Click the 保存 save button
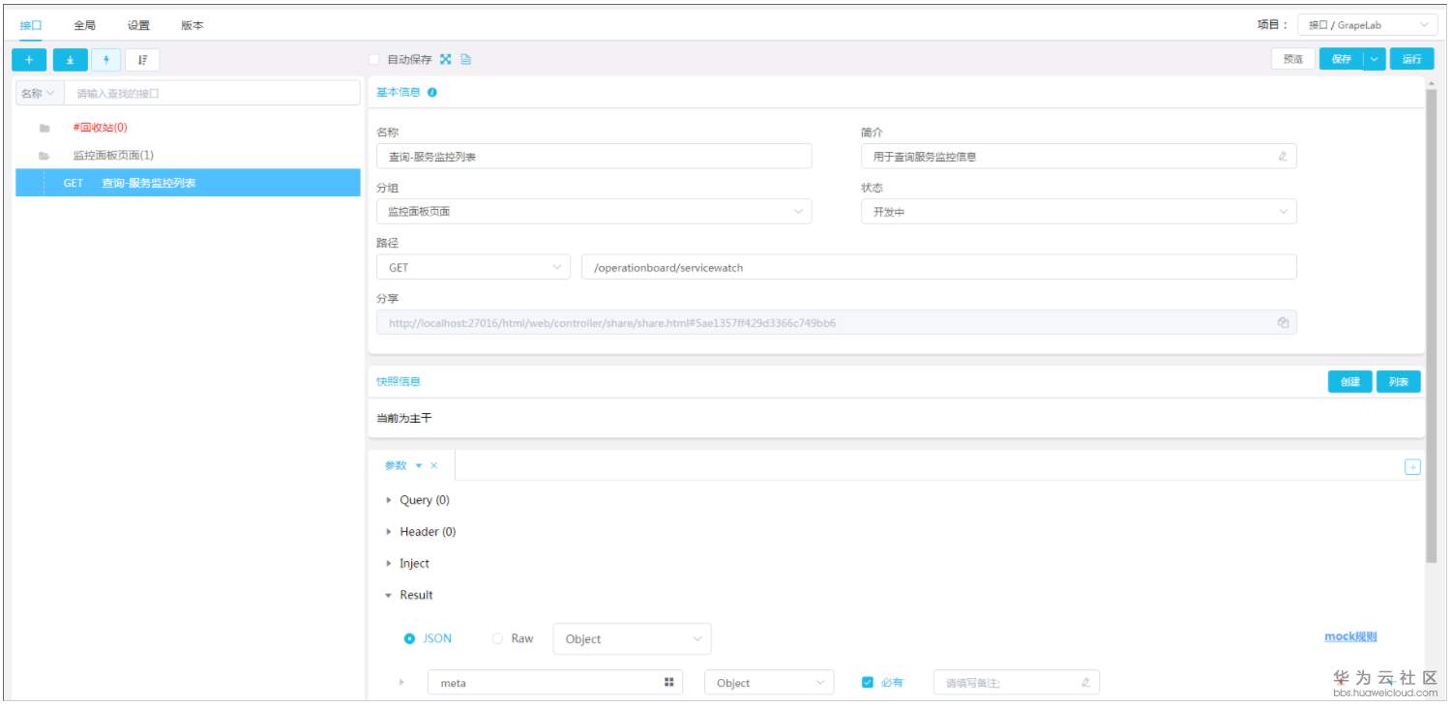The width and height of the screenshot is (1451, 707). [1342, 59]
